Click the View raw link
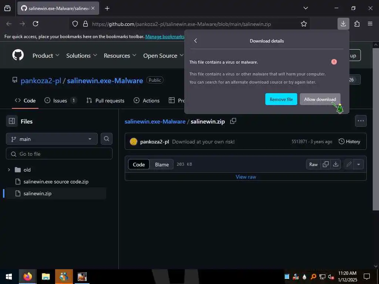Viewport: 379px width, 284px height. 246,177
